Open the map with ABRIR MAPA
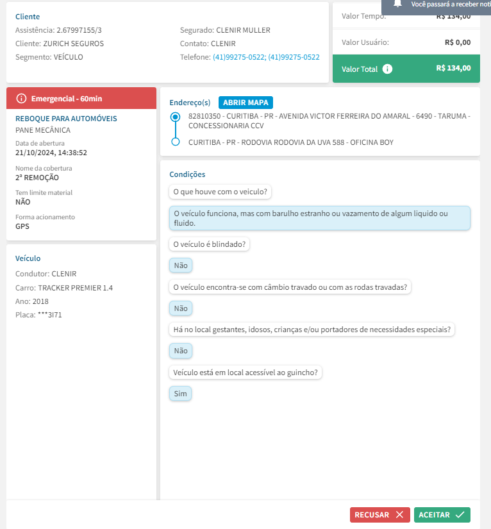 [x=246, y=103]
